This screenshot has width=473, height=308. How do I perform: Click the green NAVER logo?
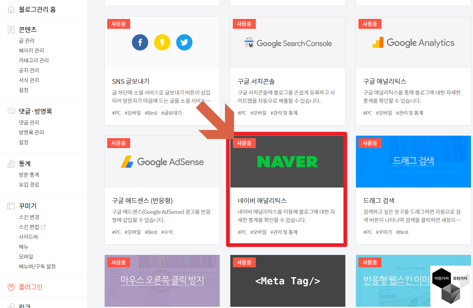(287, 162)
